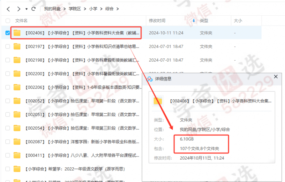The width and height of the screenshot is (285, 182).
Task: Open 【002052】 拾伍课堂早培第一阶段 folder
Action: 82,101
